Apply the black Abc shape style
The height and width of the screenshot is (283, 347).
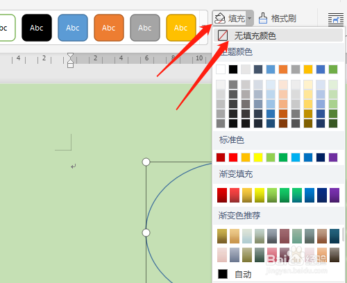click(37, 28)
